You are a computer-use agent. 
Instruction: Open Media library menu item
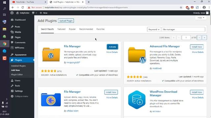click(x=18, y=32)
